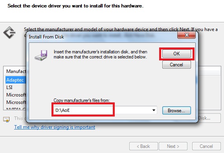Viewport: 224px width, 153px height.
Task: Click the Manufacturer column header
Action: (x=16, y=71)
